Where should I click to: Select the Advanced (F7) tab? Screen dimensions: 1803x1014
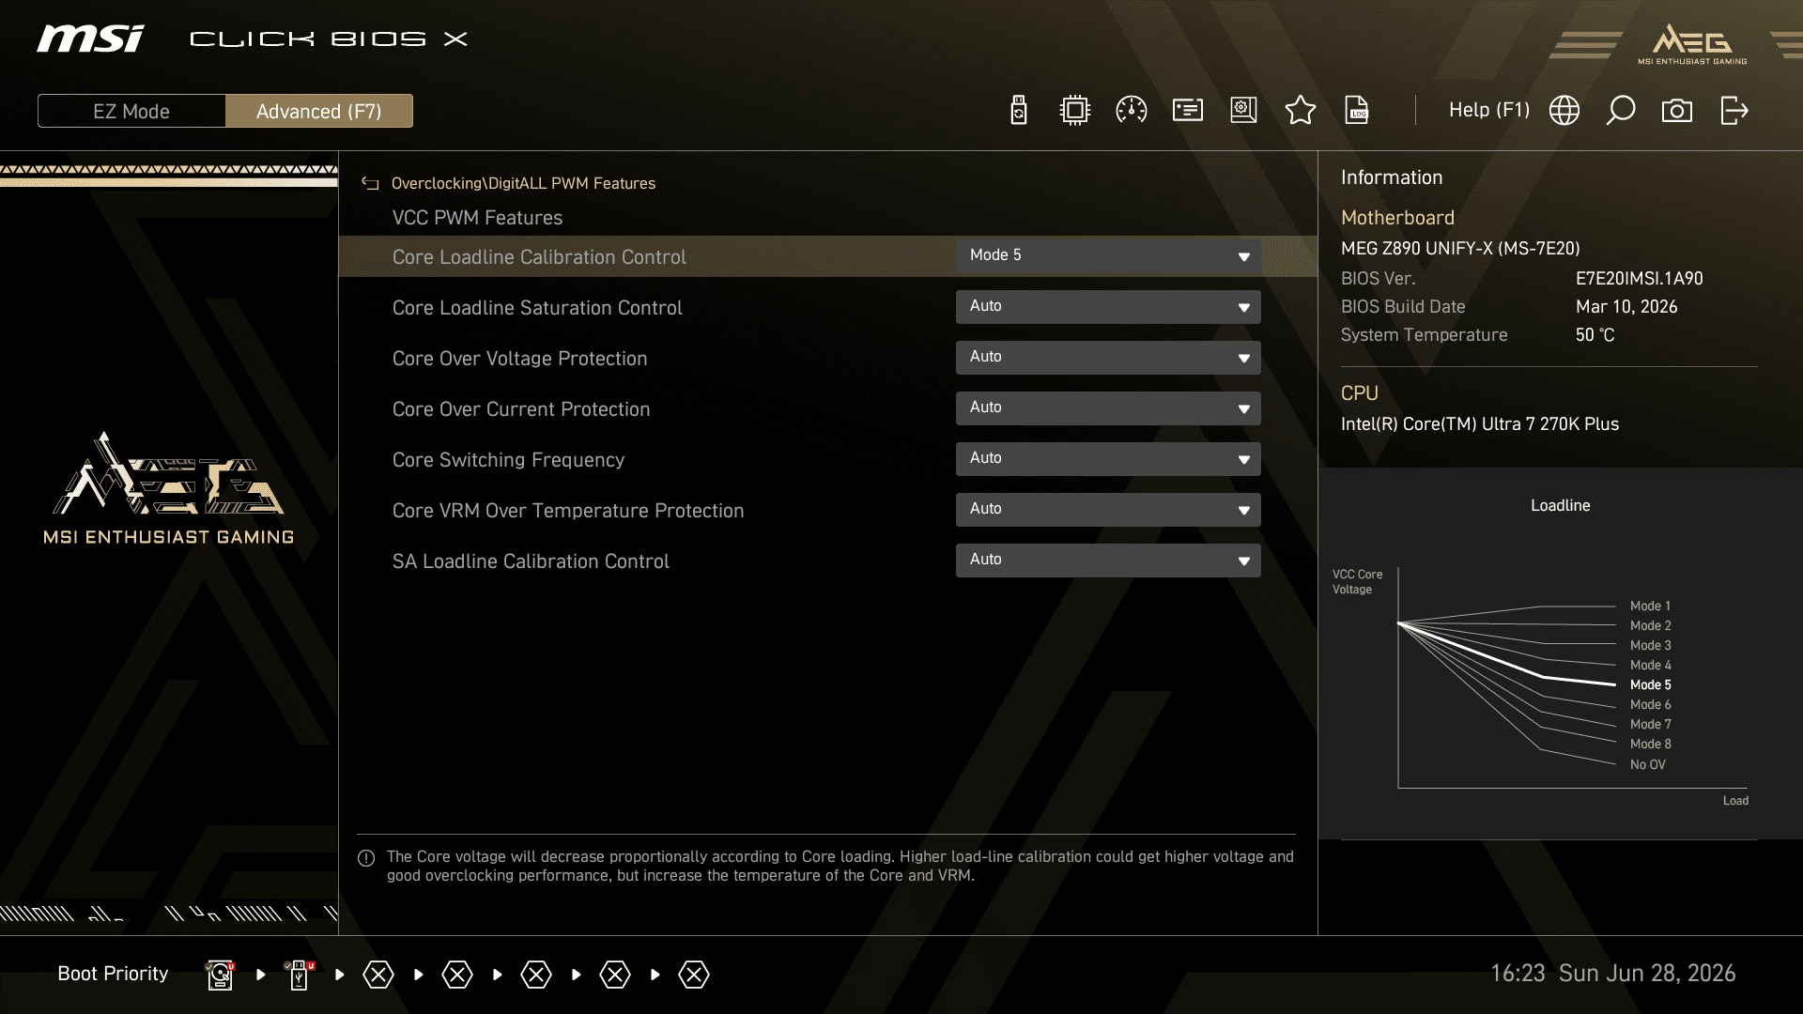[319, 111]
